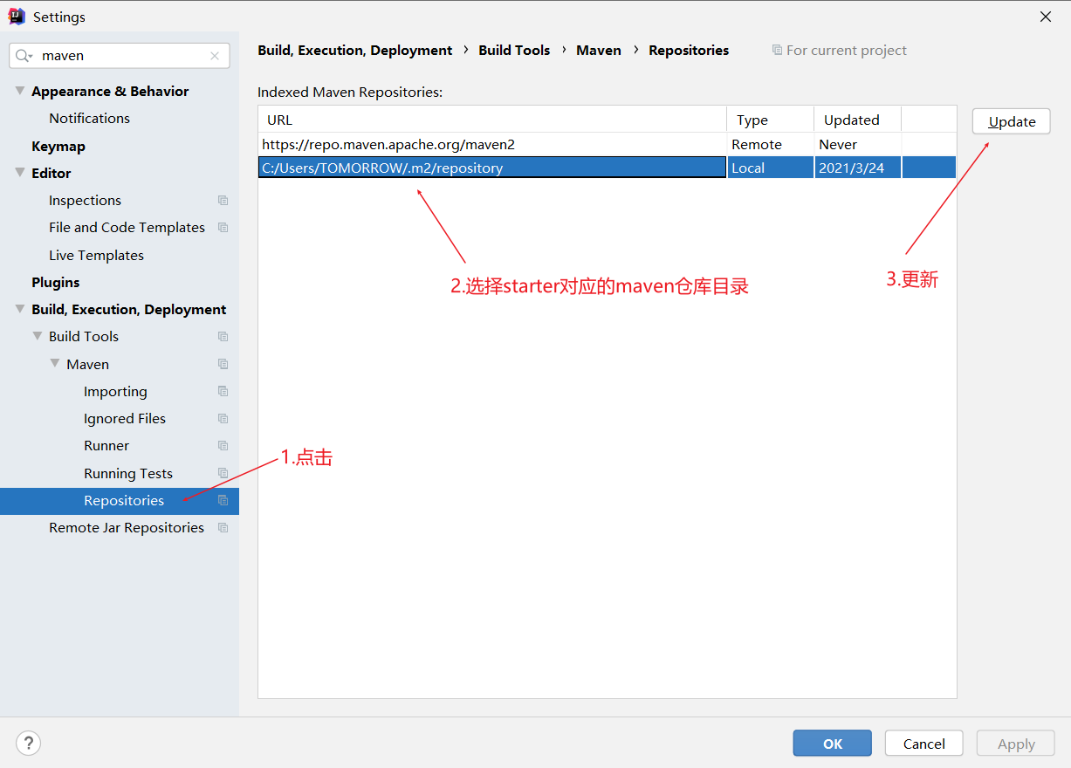Collapse Build, Execution, Deployment section

(20, 309)
